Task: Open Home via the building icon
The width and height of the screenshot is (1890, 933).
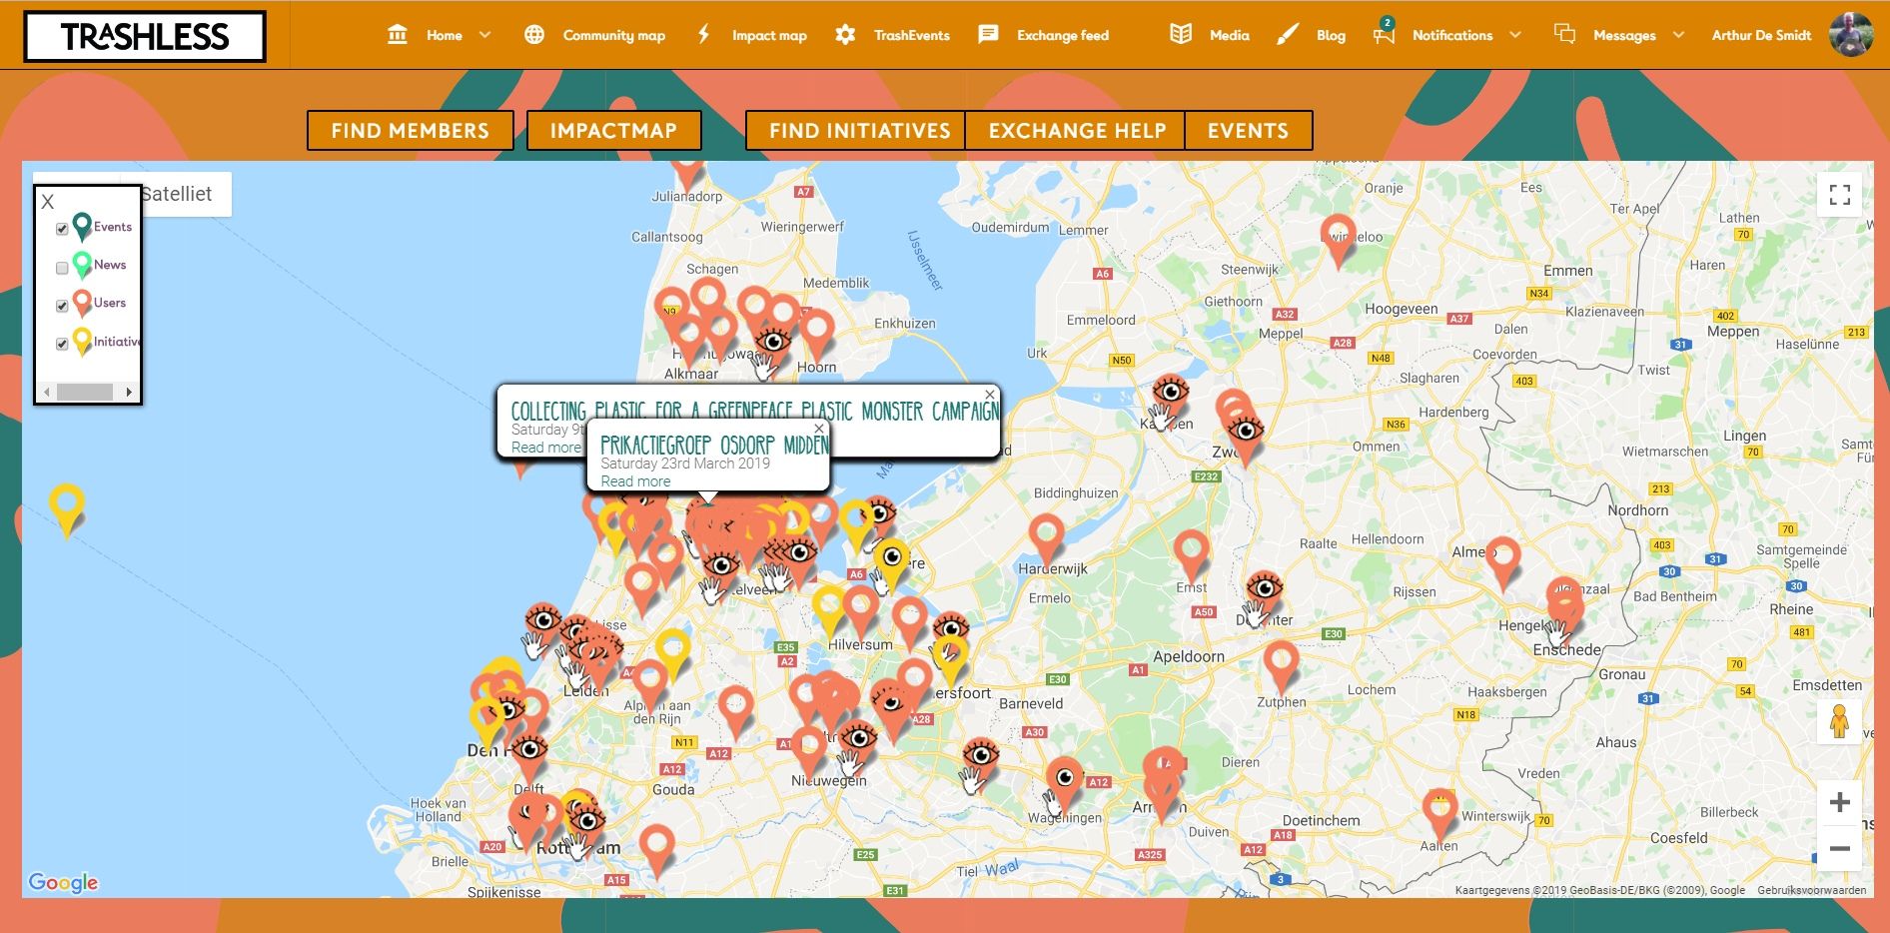Action: [398, 35]
